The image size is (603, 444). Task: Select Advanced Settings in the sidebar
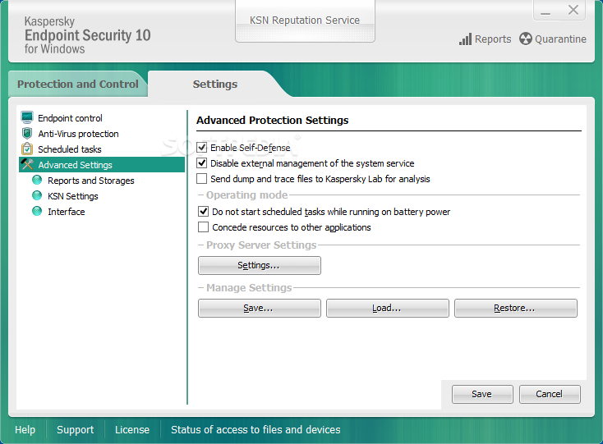click(x=102, y=165)
